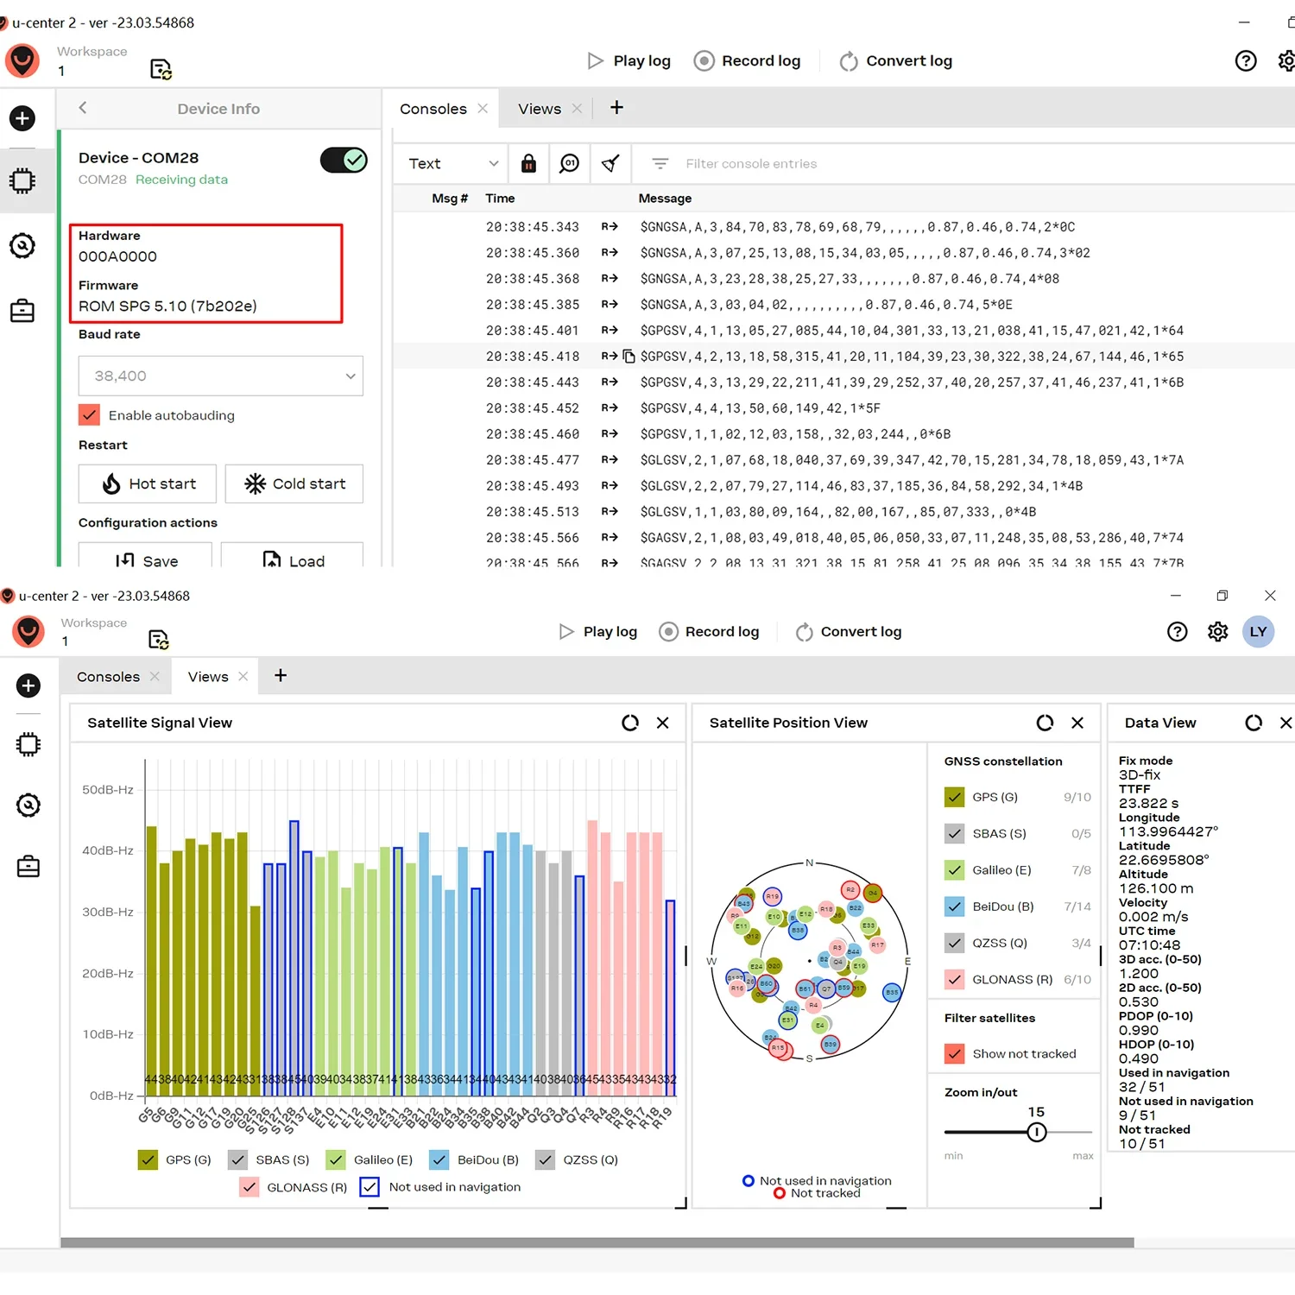Expand the baud rate 38,400 dropdown
Viewport: 1295px width, 1295px height.
pos(221,376)
